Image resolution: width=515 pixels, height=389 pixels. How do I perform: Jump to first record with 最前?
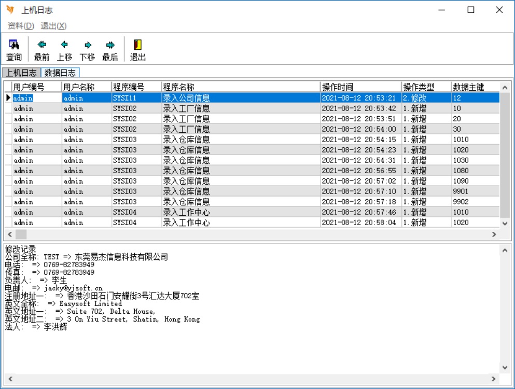tap(42, 46)
